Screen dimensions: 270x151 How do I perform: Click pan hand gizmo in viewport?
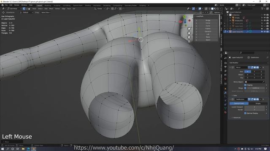(x=189, y=33)
